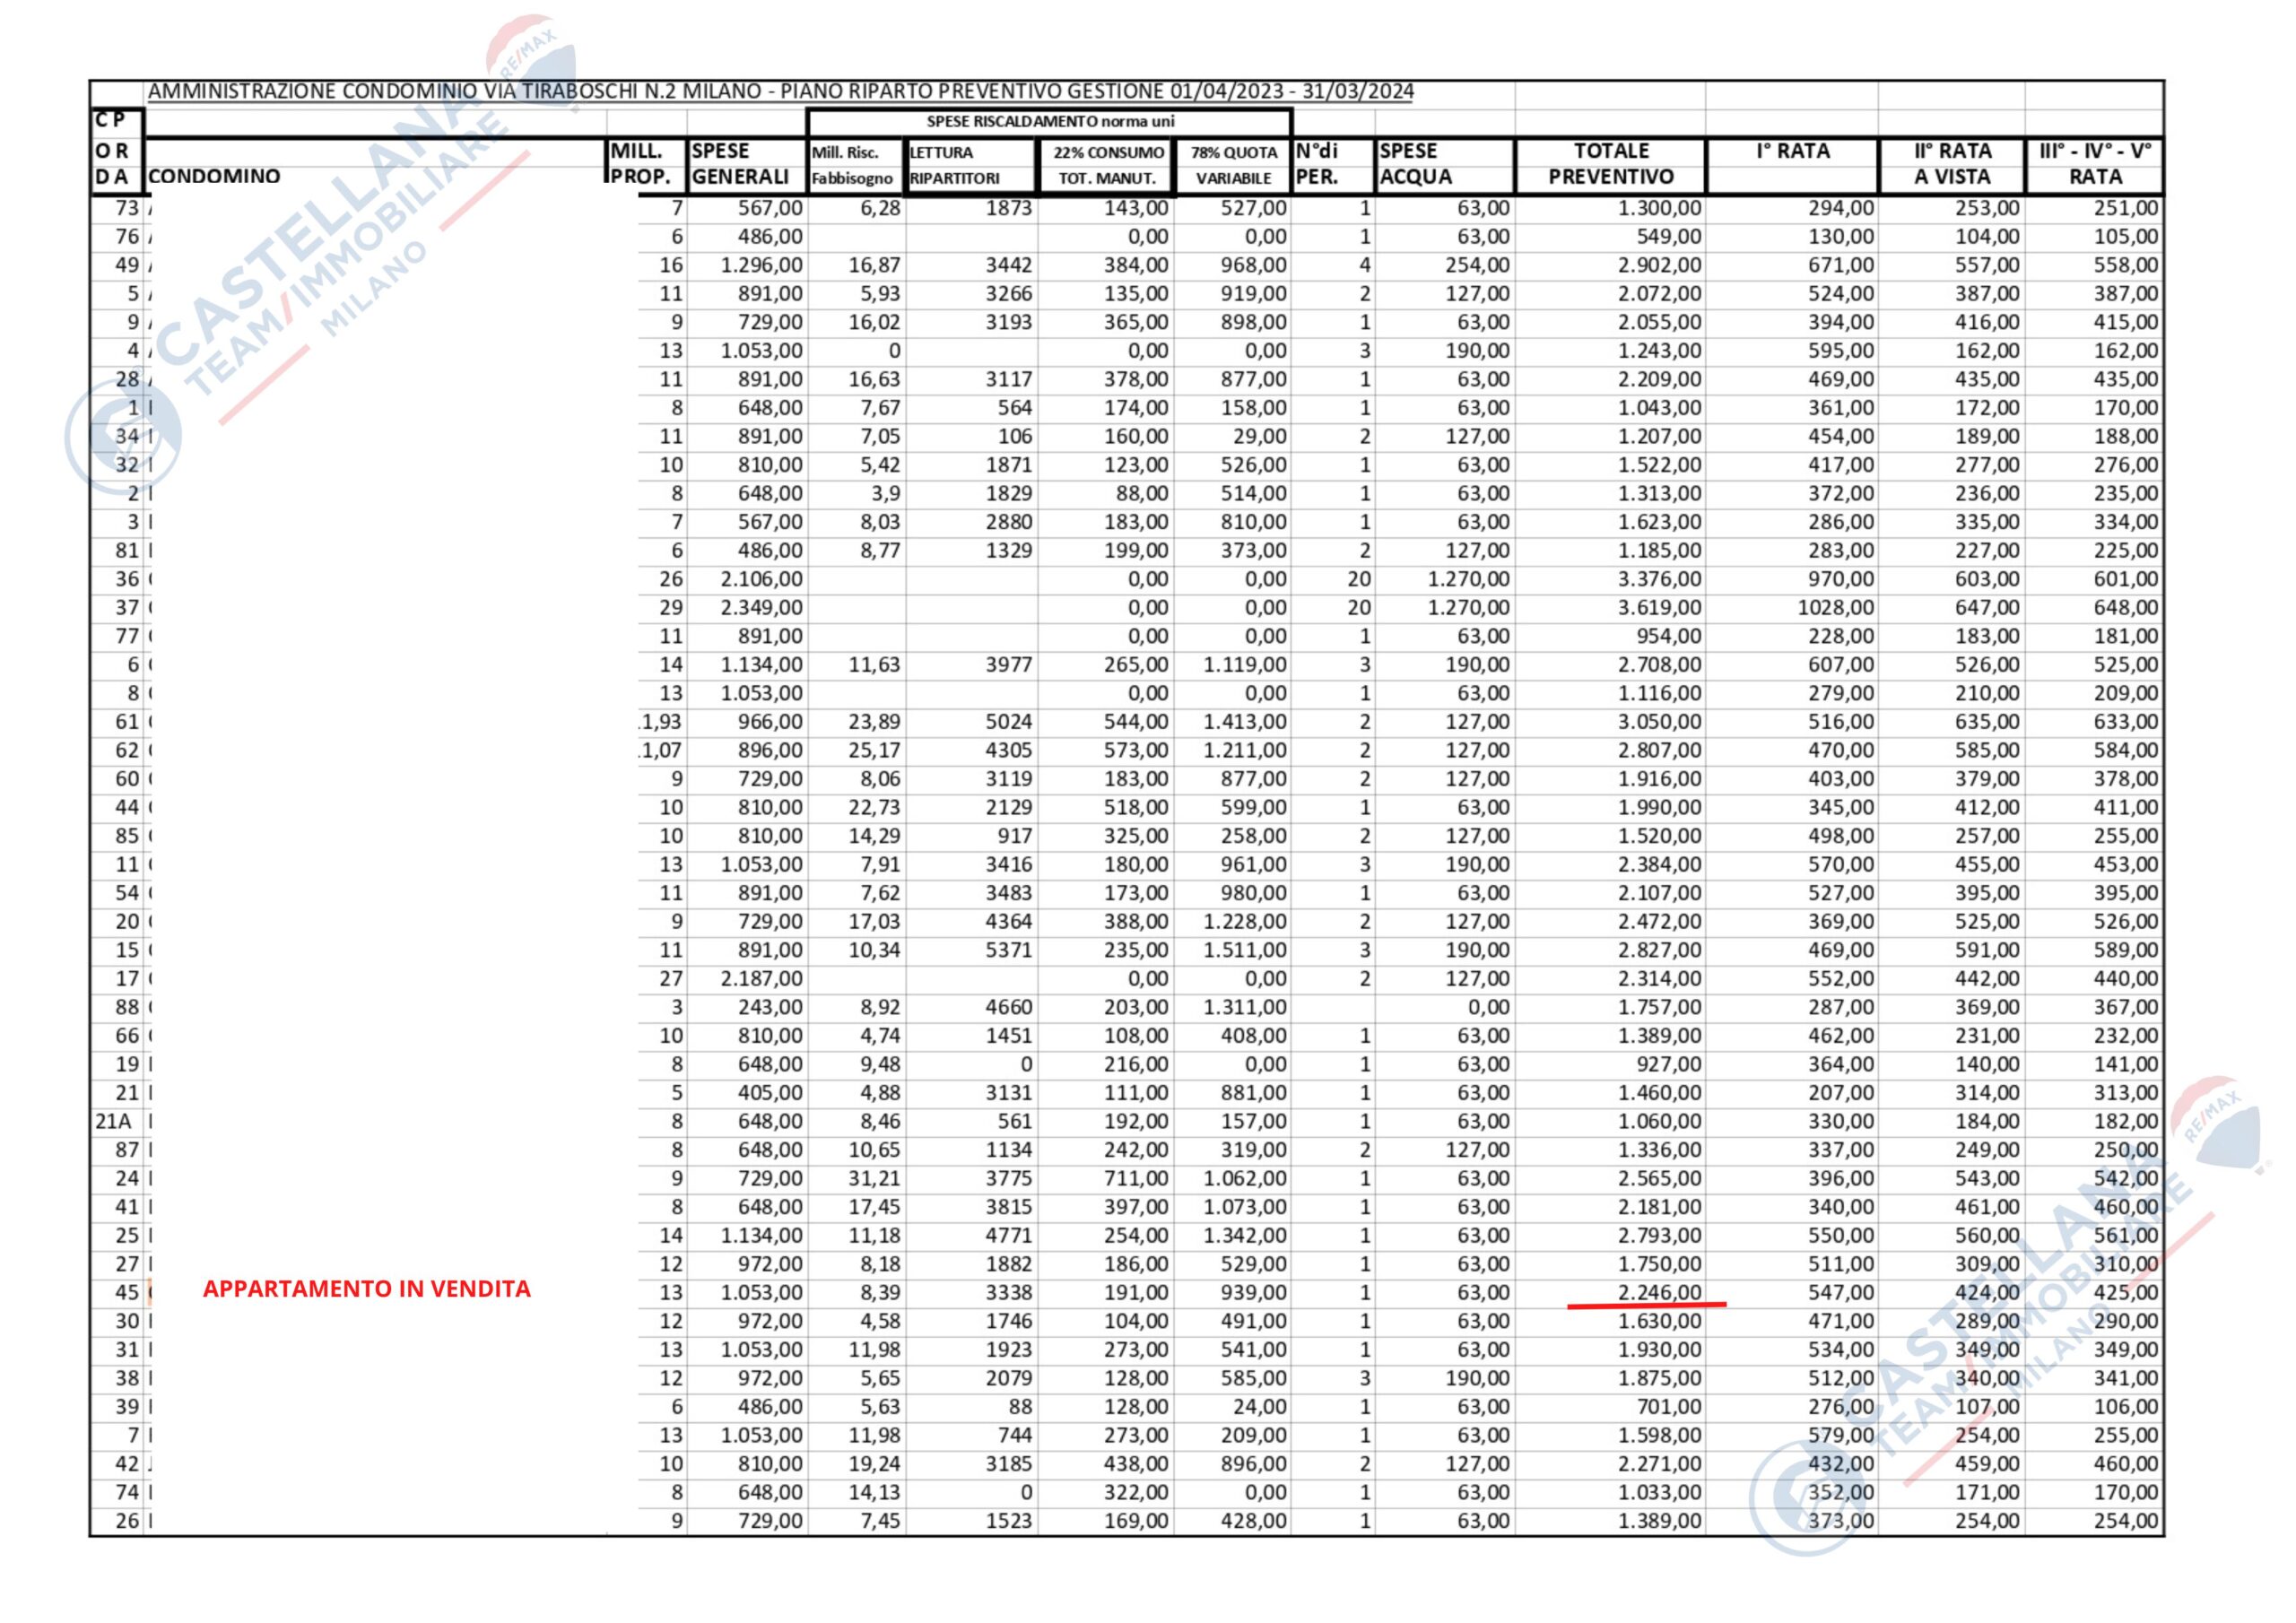Click total '2.384,00' in row 11

coord(1659,864)
